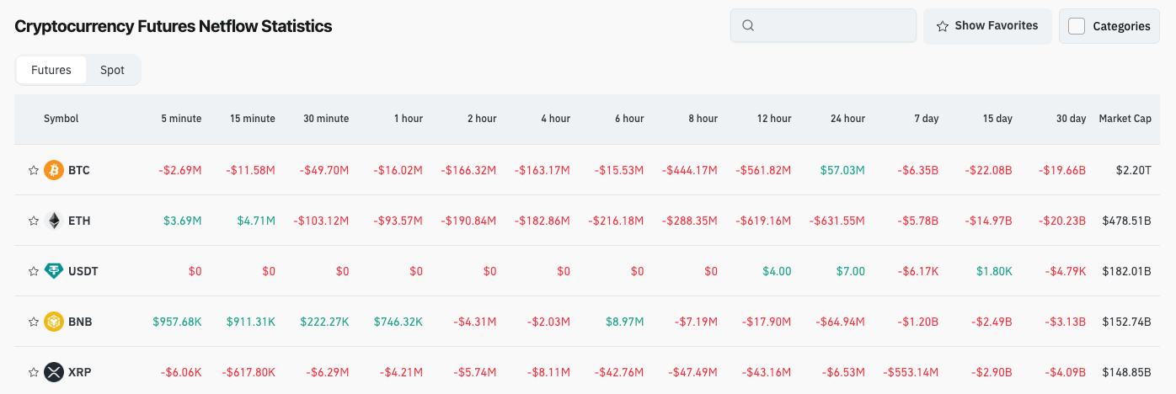Click the XRP coin logo icon

(x=54, y=372)
